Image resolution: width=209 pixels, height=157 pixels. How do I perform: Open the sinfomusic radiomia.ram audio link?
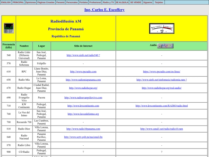pos(161,80)
